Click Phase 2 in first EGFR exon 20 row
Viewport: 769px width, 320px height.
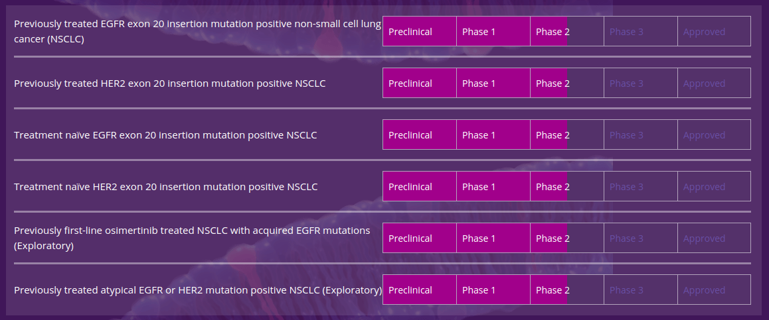[x=567, y=31]
